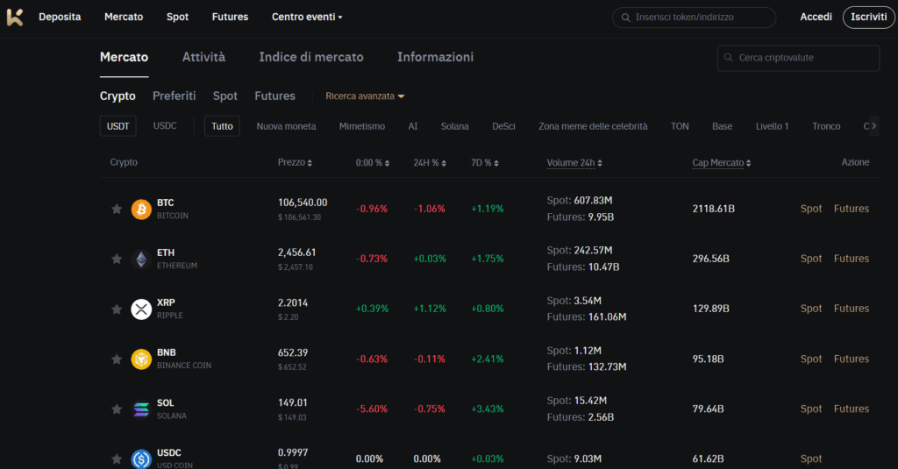898x469 pixels.
Task: Filter by Zona meme delle celebrità
Action: click(593, 126)
